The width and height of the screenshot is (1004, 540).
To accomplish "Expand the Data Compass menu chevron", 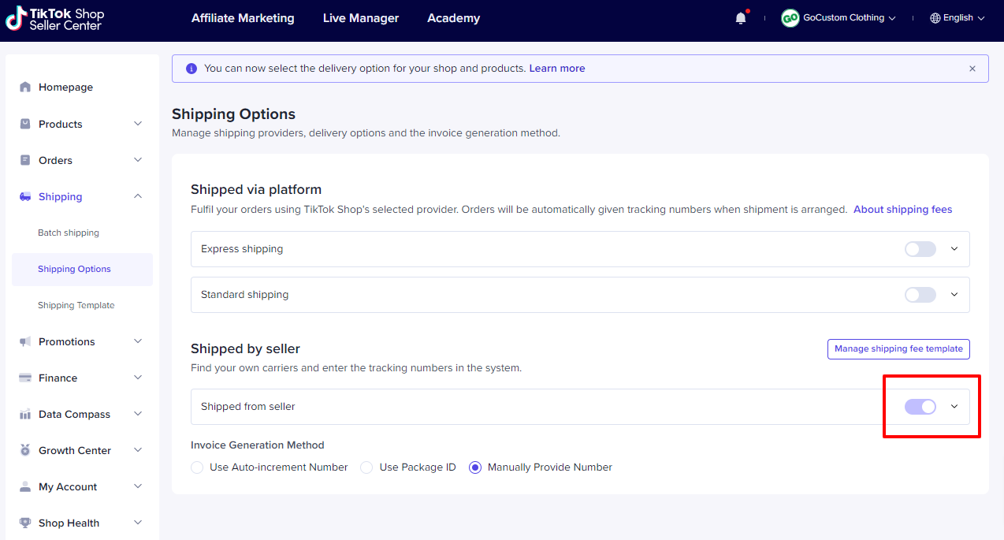I will pos(138,414).
